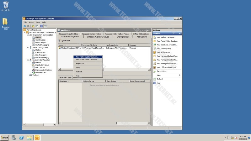Choose Refresh in context menu
Viewport: 251px width, 141px height.
click(x=88, y=72)
